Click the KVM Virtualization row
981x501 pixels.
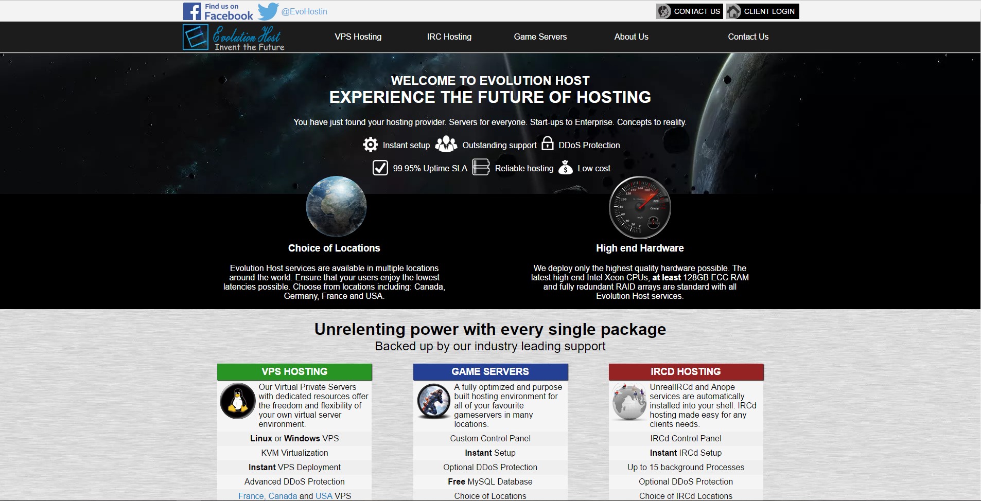pyautogui.click(x=294, y=453)
